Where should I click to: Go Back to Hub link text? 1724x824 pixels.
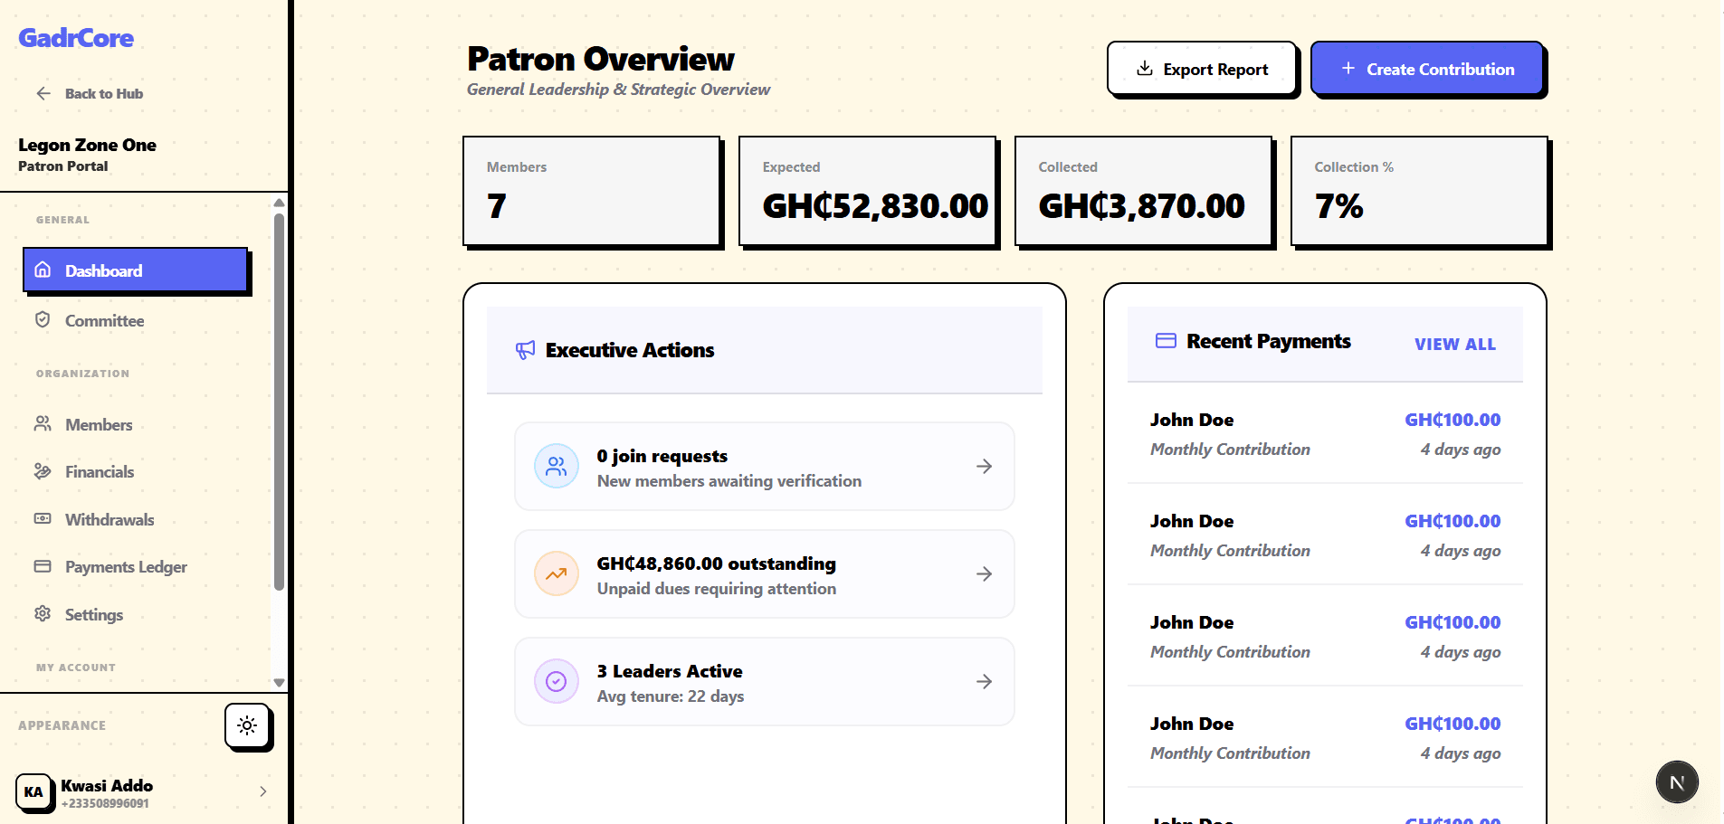point(104,93)
